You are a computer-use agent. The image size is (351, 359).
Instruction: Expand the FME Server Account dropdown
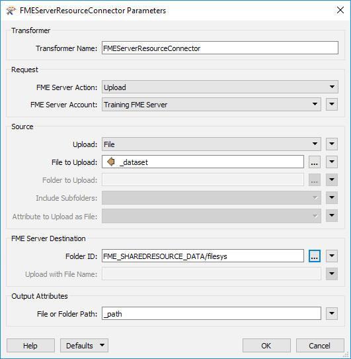coord(212,105)
